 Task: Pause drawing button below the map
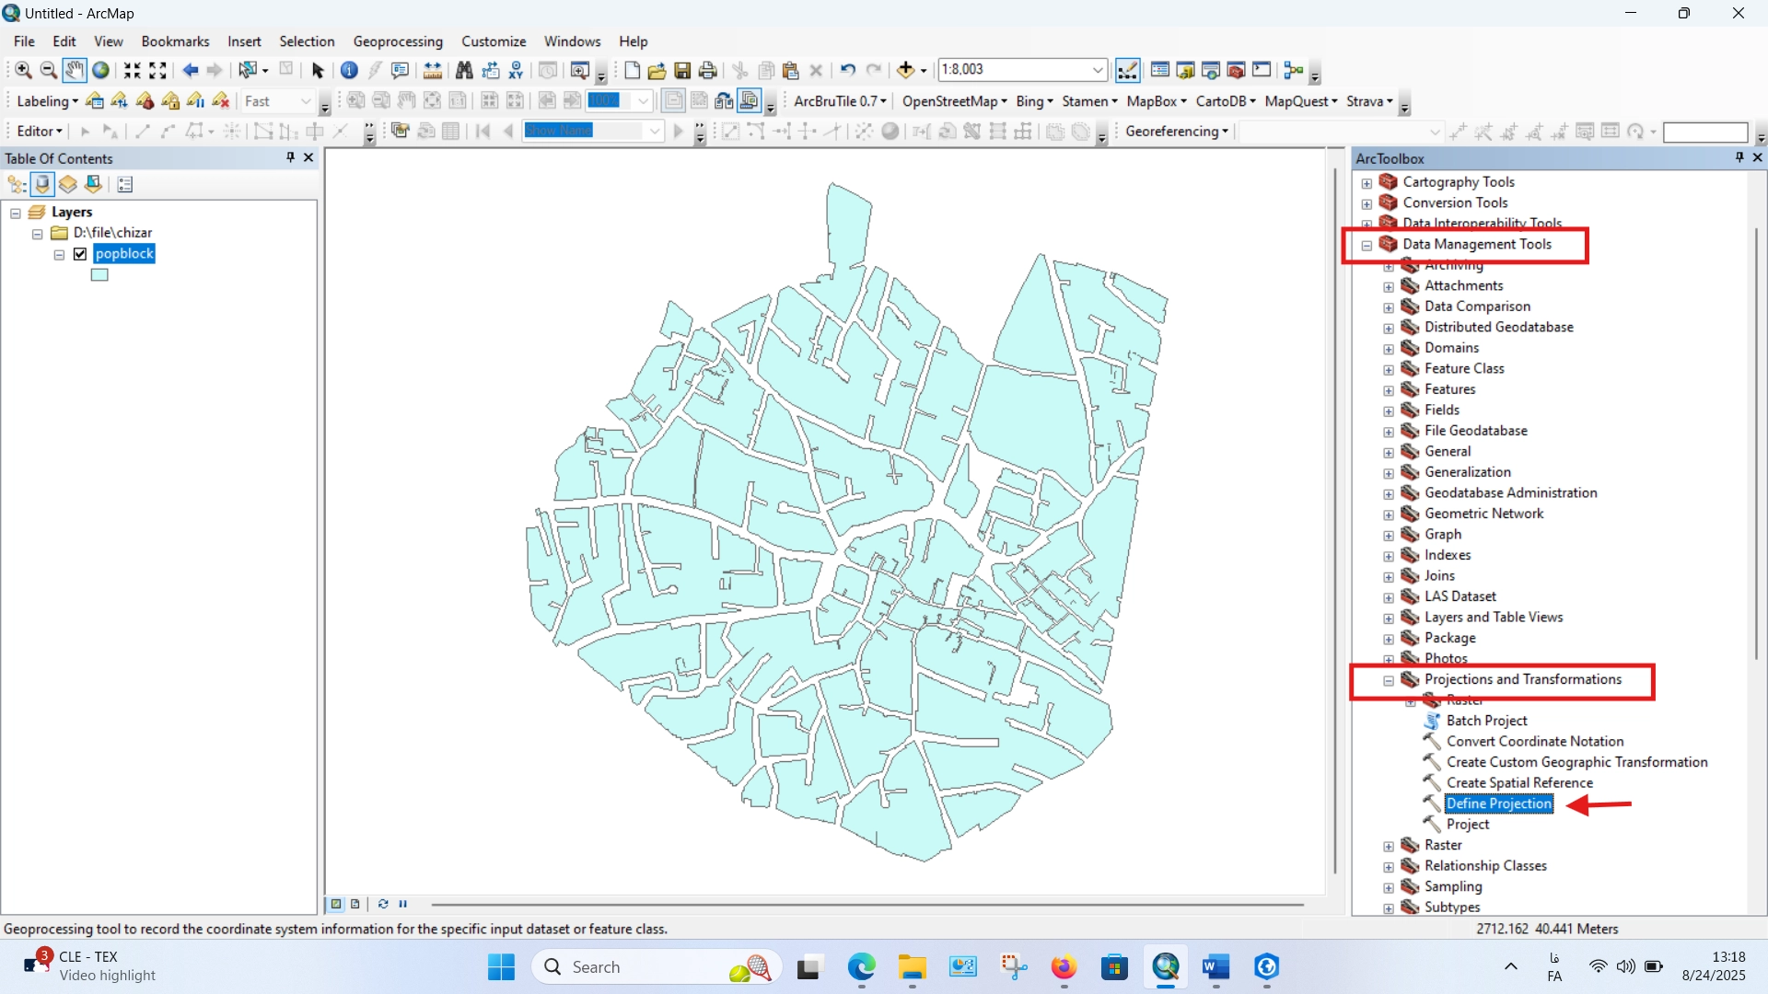click(403, 904)
